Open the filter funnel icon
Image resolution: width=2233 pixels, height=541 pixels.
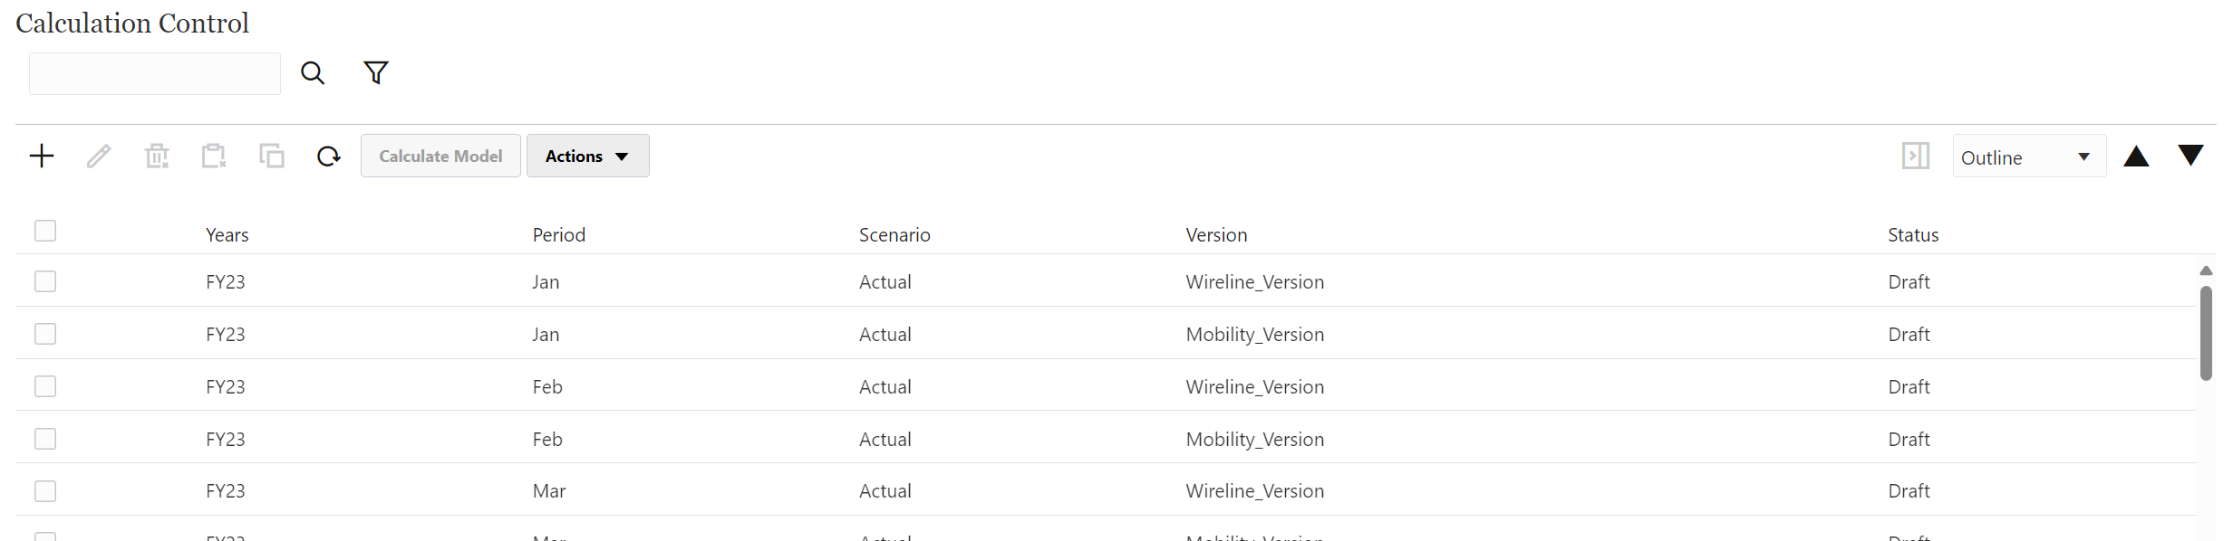[x=376, y=72]
